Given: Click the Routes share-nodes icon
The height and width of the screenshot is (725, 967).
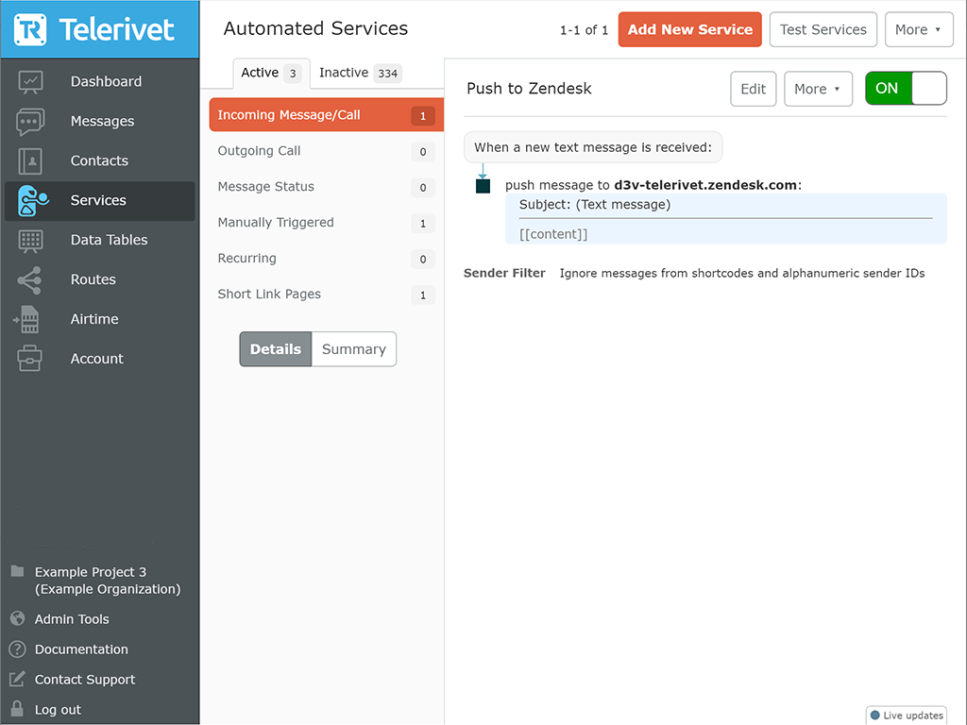Looking at the screenshot, I should (30, 280).
